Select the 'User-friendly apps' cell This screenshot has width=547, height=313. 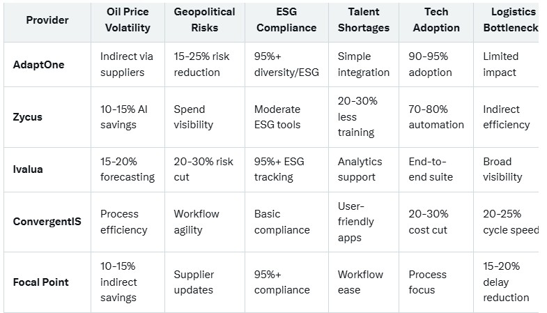356,222
